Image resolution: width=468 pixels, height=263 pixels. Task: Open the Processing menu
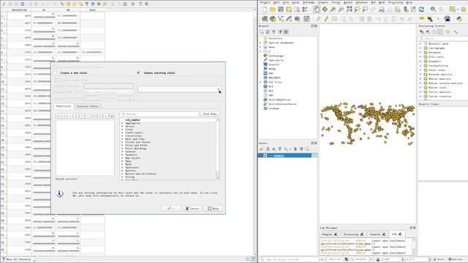[x=396, y=2]
